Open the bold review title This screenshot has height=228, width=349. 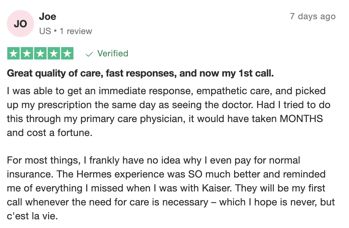click(x=140, y=73)
